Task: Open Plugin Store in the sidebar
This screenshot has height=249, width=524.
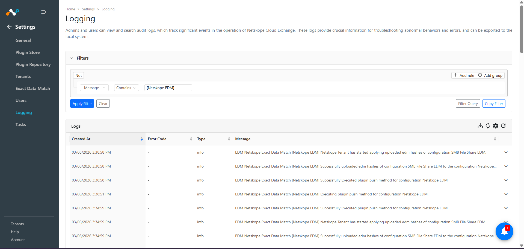Action: [x=28, y=52]
